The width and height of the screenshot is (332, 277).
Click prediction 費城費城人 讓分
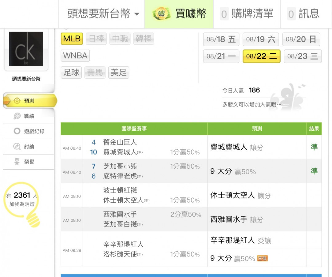237,147
